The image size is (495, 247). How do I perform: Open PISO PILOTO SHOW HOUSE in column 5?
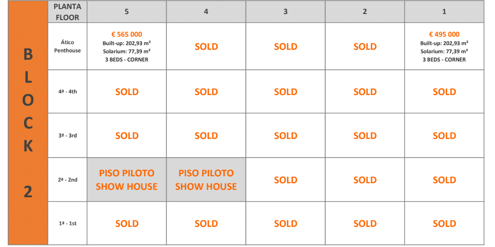126,180
